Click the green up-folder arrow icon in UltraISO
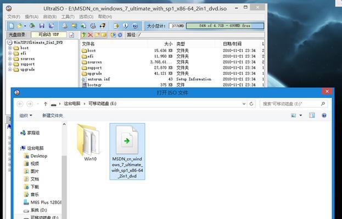 point(83,35)
